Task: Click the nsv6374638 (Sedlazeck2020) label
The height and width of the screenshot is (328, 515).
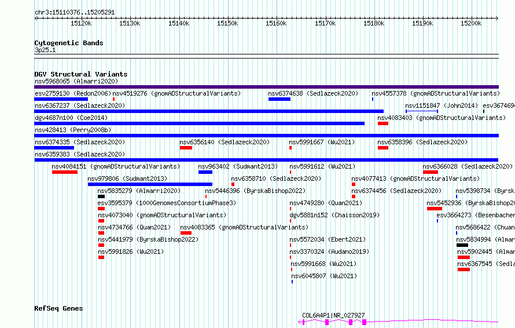Action: 313,93
